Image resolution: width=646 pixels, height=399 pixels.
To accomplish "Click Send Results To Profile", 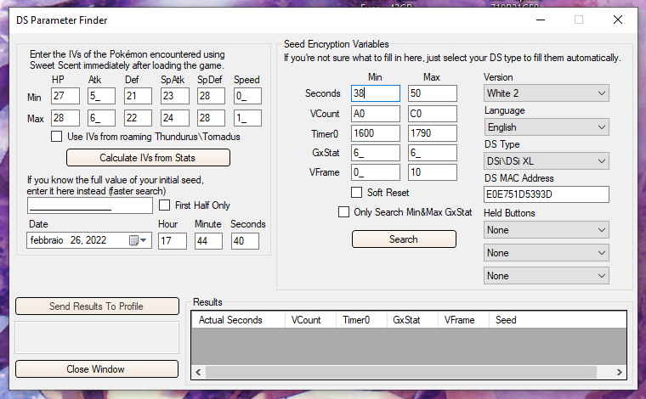I will [x=96, y=306].
